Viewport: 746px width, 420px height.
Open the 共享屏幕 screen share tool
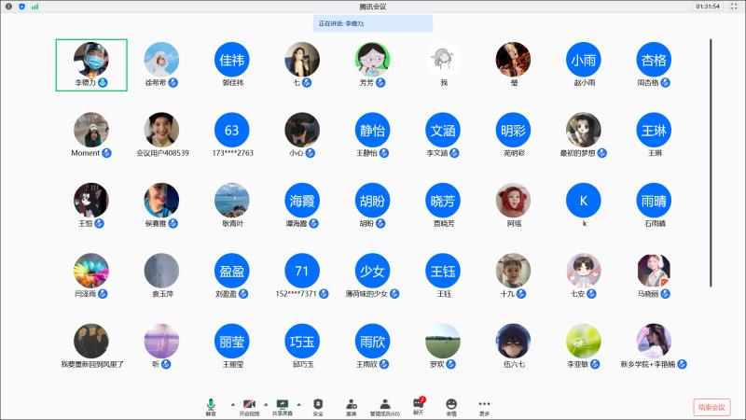pos(282,405)
